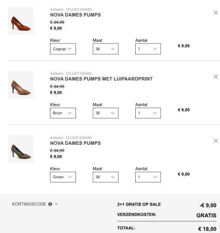Remove the Cognac Nova Dames Pumps item
The width and height of the screenshot is (220, 233).
[215, 13]
